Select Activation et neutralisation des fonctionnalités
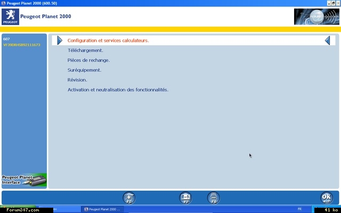The image size is (341, 213). click(118, 89)
